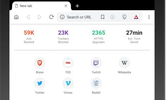This screenshot has width=166, height=100.
Task: Open the TED shortcut tile
Action: click(x=68, y=65)
